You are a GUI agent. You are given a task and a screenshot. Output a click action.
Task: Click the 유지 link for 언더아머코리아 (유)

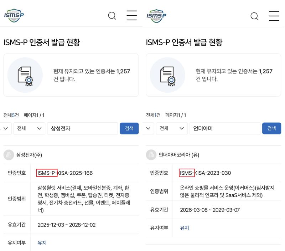pyautogui.click(x=184, y=229)
